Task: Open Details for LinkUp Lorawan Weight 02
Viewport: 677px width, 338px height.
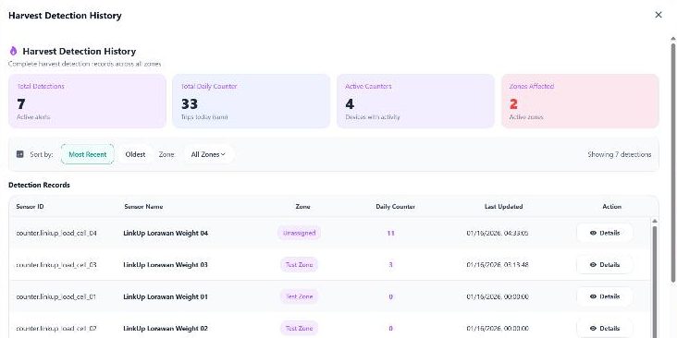Action: click(605, 329)
